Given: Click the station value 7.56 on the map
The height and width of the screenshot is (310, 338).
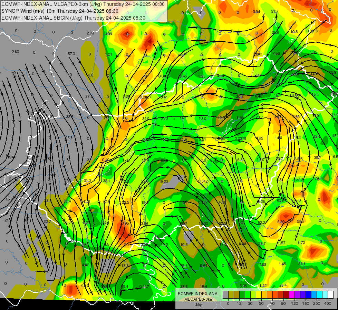Looking at the screenshot, I should [x=276, y=54].
